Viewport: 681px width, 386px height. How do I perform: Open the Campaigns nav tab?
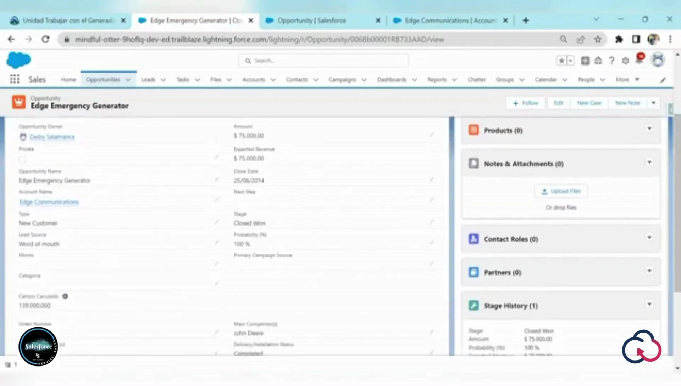[342, 80]
